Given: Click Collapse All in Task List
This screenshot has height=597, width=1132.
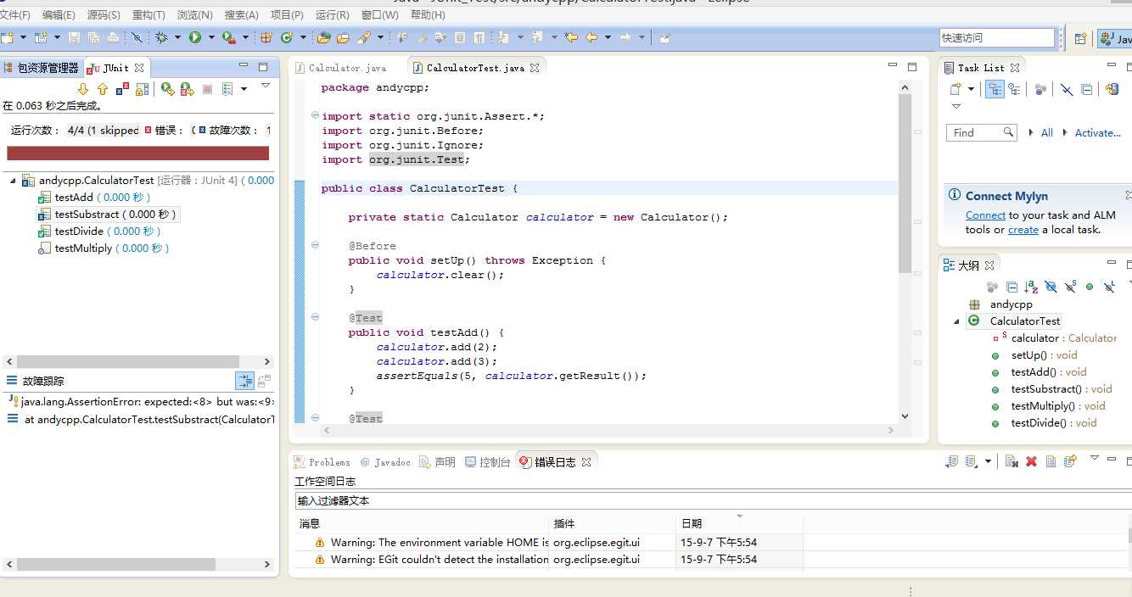Looking at the screenshot, I should (1088, 89).
